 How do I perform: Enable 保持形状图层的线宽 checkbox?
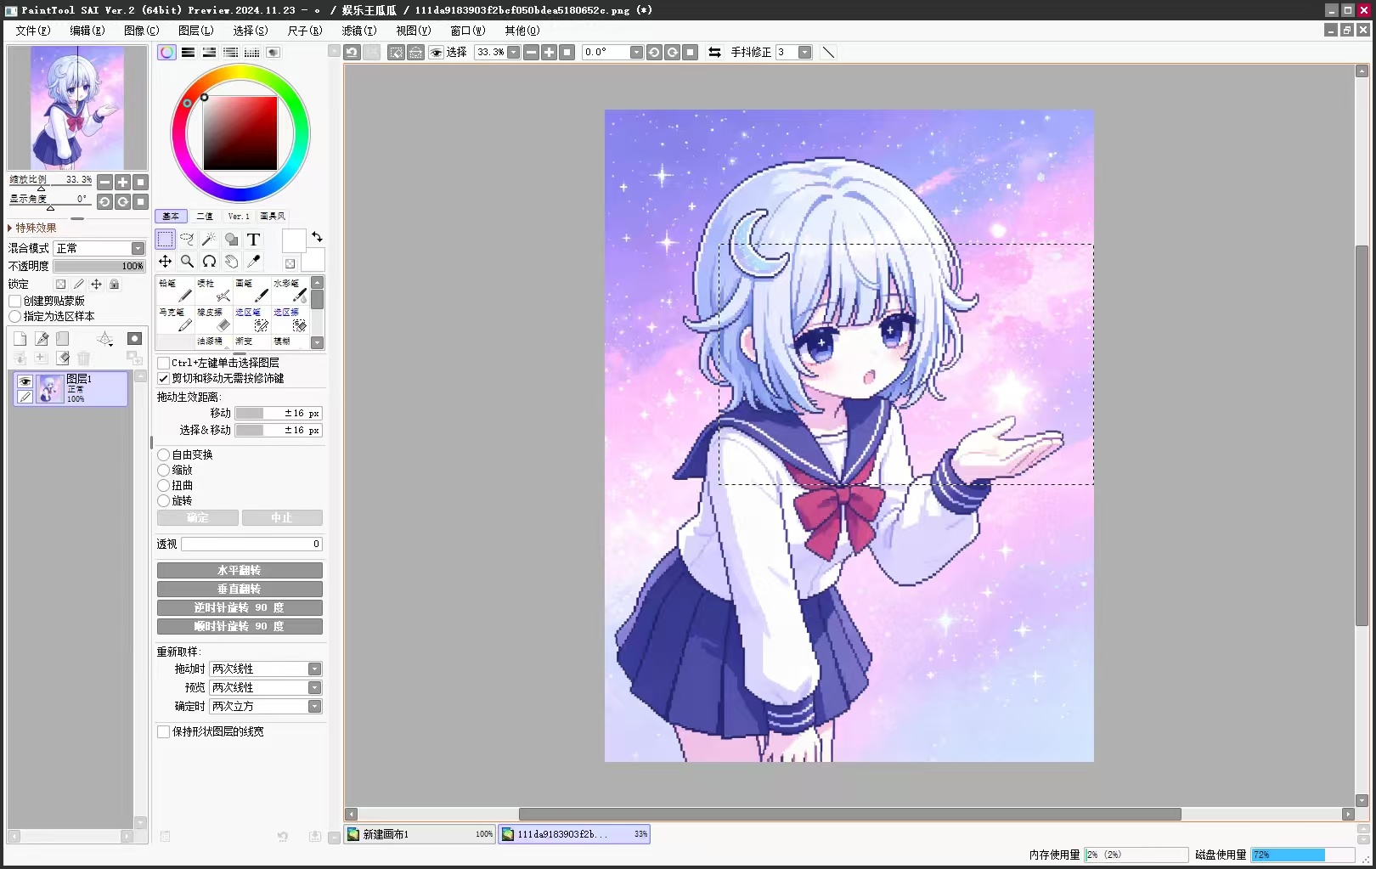(x=164, y=731)
